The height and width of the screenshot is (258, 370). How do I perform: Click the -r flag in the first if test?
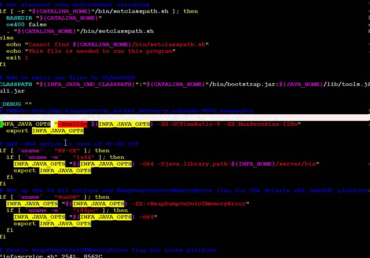[21, 11]
